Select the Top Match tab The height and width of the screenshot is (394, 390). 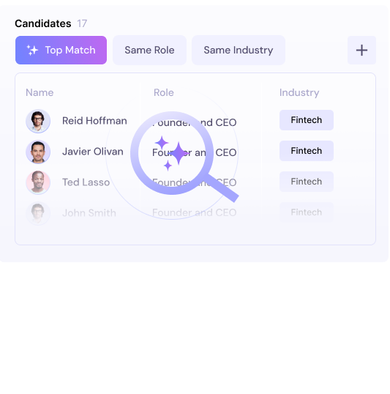tap(61, 51)
